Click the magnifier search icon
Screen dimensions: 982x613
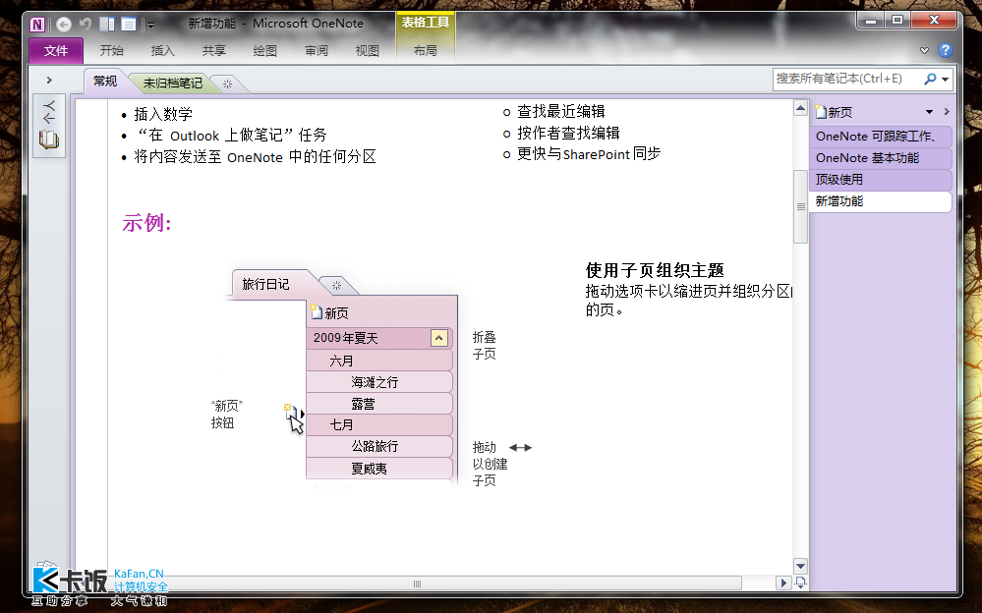(930, 79)
